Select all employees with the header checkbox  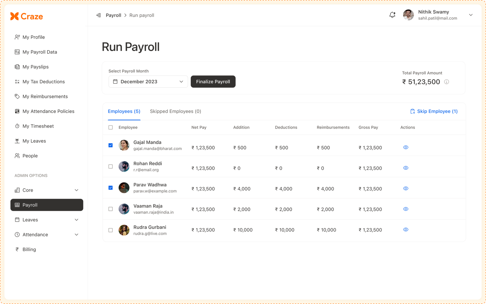point(110,127)
